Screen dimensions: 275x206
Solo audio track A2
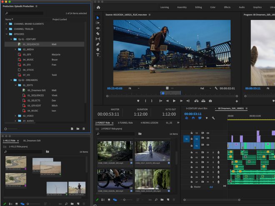(213, 157)
